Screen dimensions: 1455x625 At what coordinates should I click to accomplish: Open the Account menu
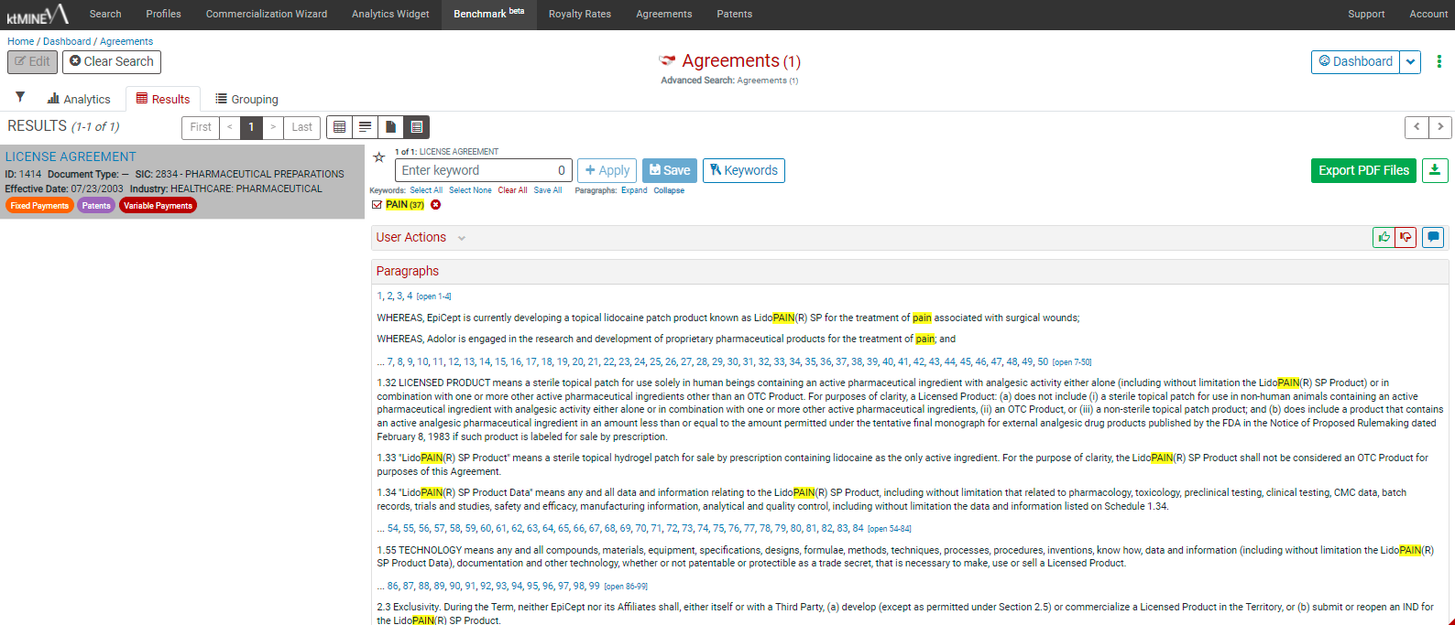1428,14
